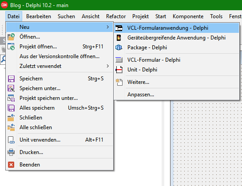Click the VCL-Formular window icon

119,60
